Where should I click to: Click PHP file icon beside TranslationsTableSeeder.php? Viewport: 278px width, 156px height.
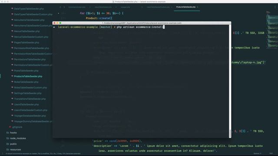point(12,98)
